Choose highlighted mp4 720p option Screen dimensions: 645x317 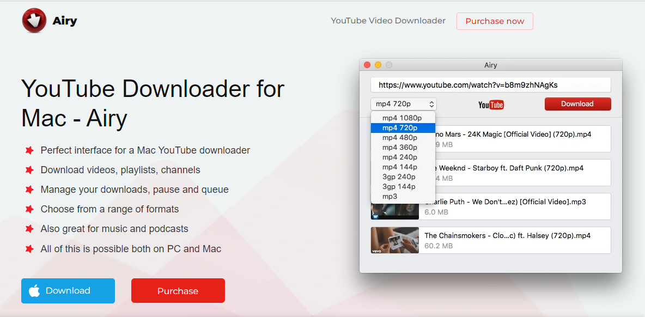[403, 128]
